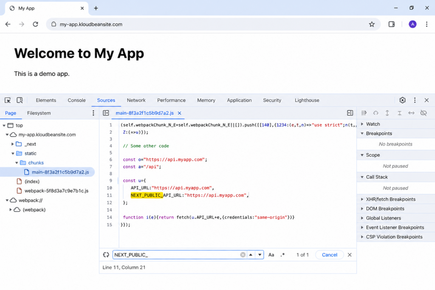Toggle the device toolbar icon
This screenshot has width=435, height=290.
pos(20,100)
